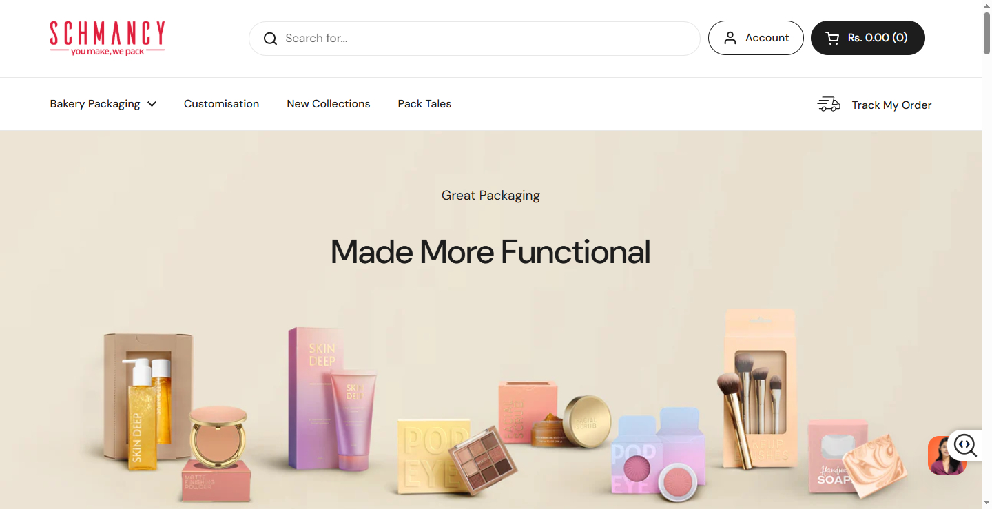Expand the Bakery Packaging chevron
This screenshot has width=992, height=509.
click(152, 104)
